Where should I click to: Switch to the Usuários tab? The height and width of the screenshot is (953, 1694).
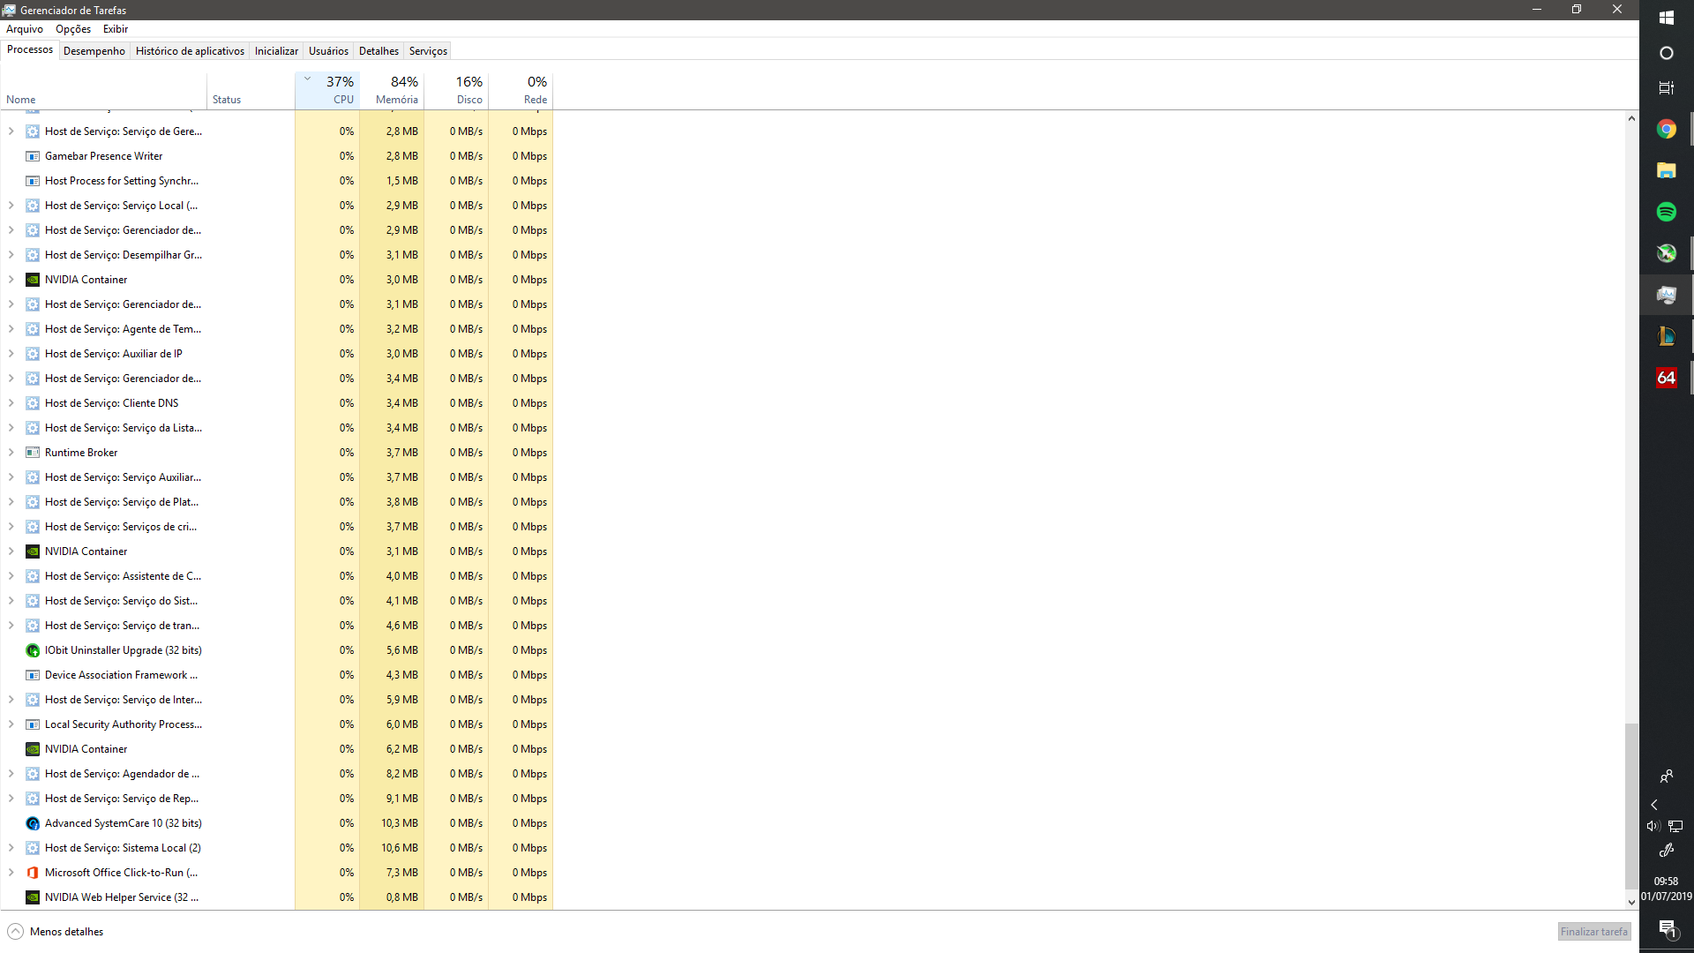328,51
